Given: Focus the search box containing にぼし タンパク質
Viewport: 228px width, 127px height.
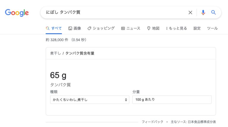Looking at the screenshot, I should click(116, 12).
